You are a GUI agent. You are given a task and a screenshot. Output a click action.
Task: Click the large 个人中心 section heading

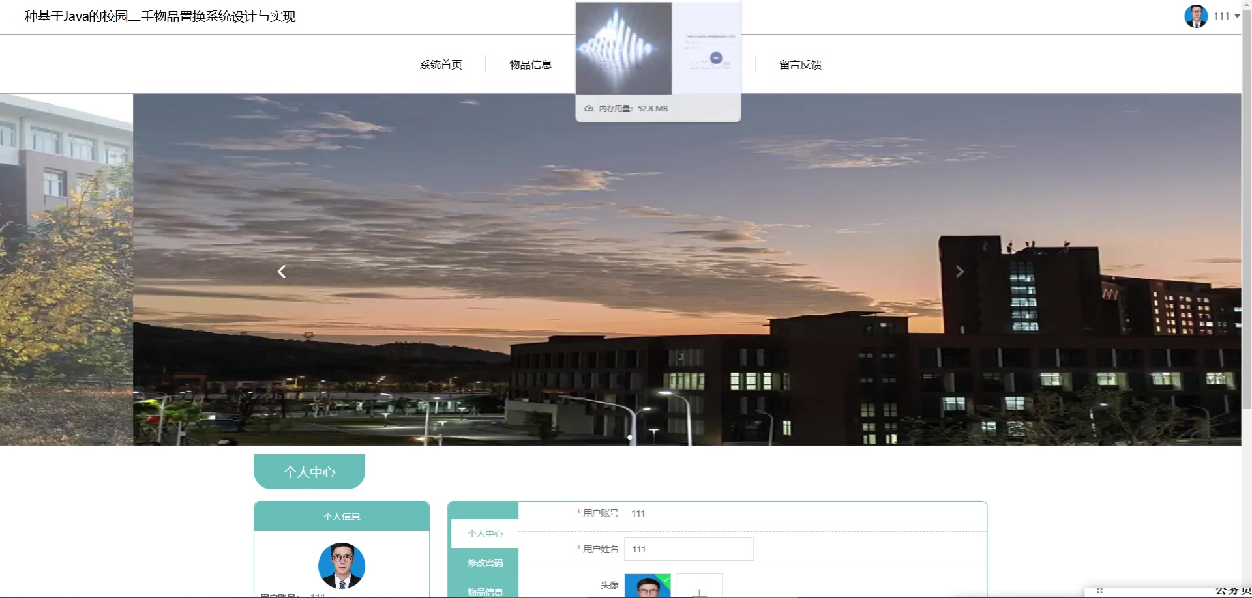[x=309, y=472]
